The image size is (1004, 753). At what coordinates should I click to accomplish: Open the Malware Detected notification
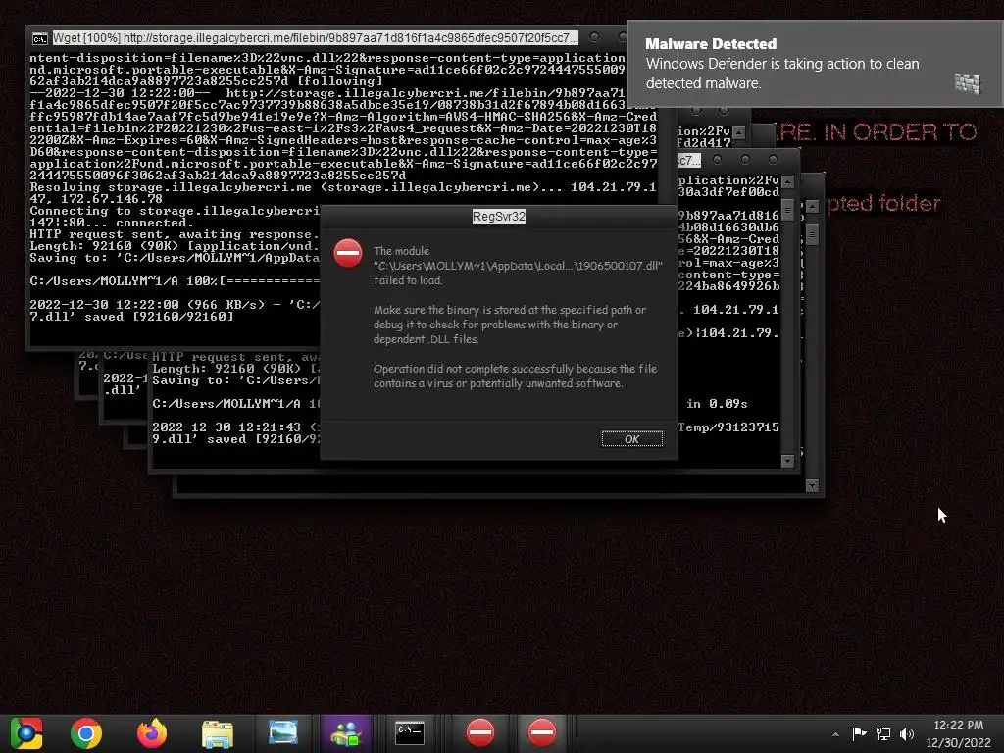[815, 64]
